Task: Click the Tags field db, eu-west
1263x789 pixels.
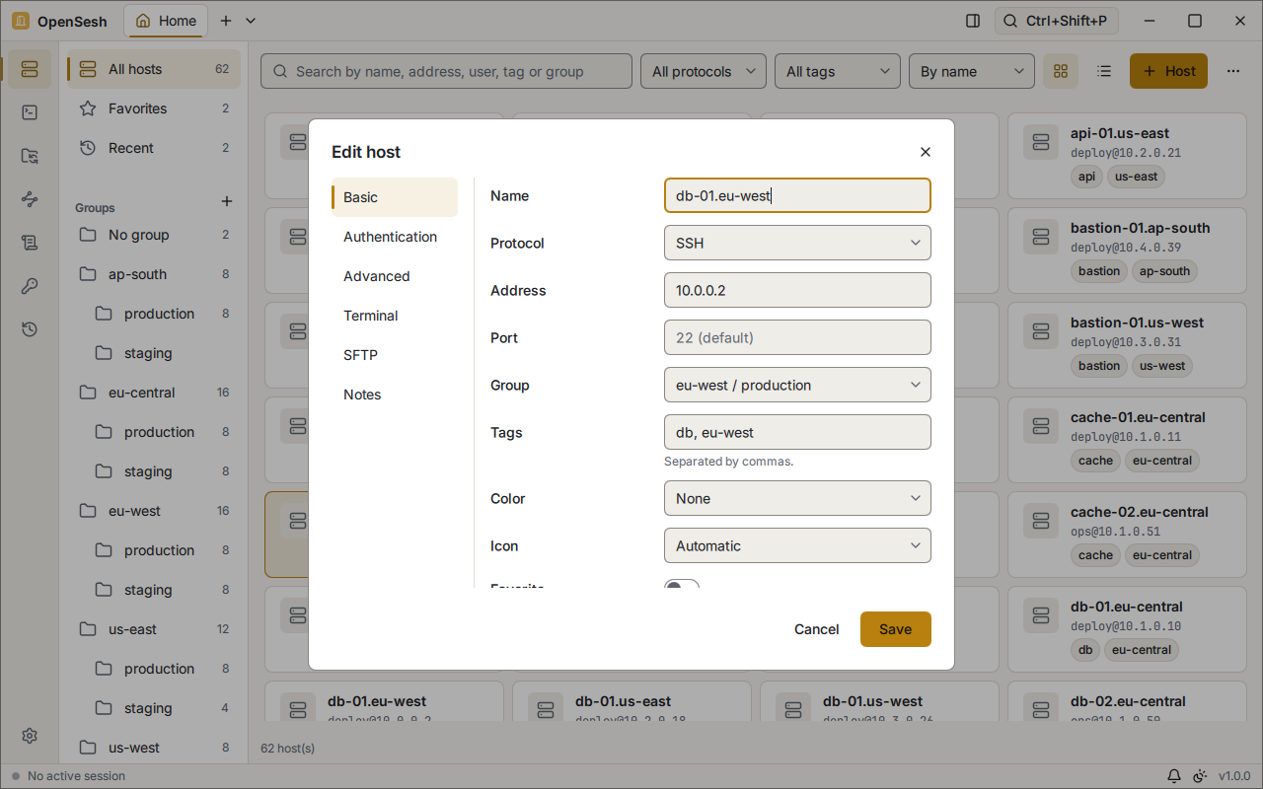Action: click(797, 432)
